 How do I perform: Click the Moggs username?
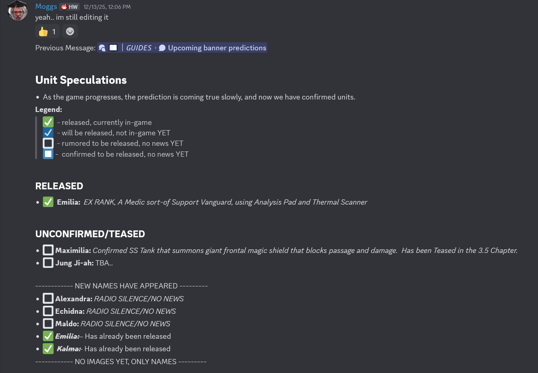[46, 6]
